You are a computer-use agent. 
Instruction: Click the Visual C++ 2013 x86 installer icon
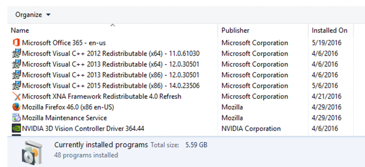[16, 75]
